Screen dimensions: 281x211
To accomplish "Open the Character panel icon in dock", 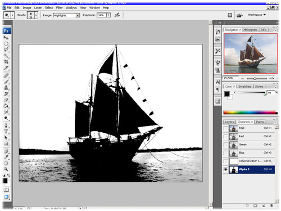I will 217,82.
